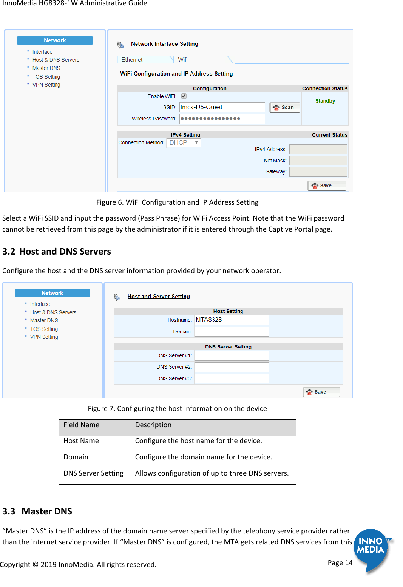Viewport: 403px width, 587px height.
Task: Click the Save icon on WiFi settings page
Action: (326, 185)
